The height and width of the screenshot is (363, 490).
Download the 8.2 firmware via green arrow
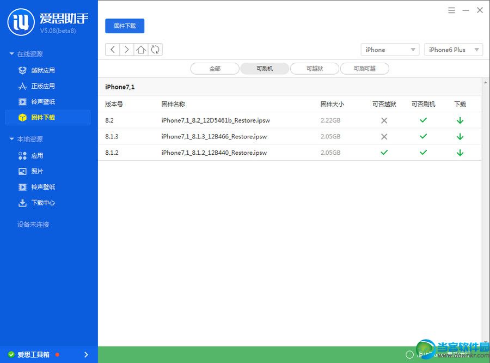point(460,120)
